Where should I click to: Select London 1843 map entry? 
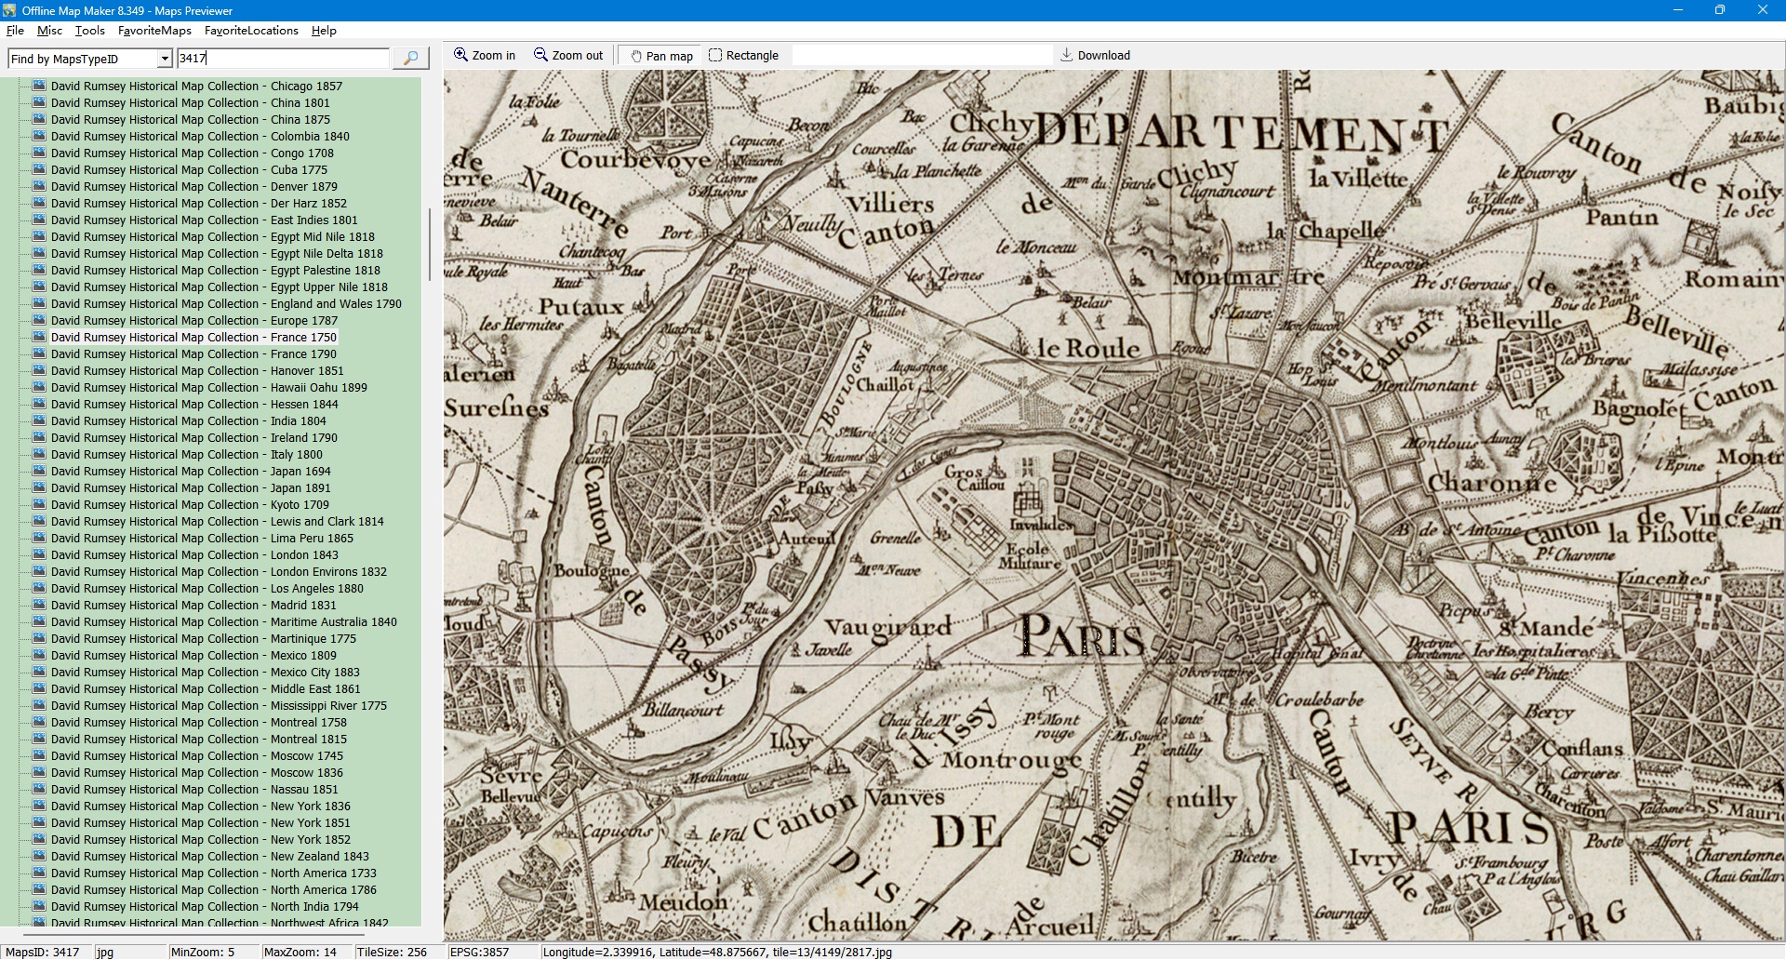click(x=193, y=555)
